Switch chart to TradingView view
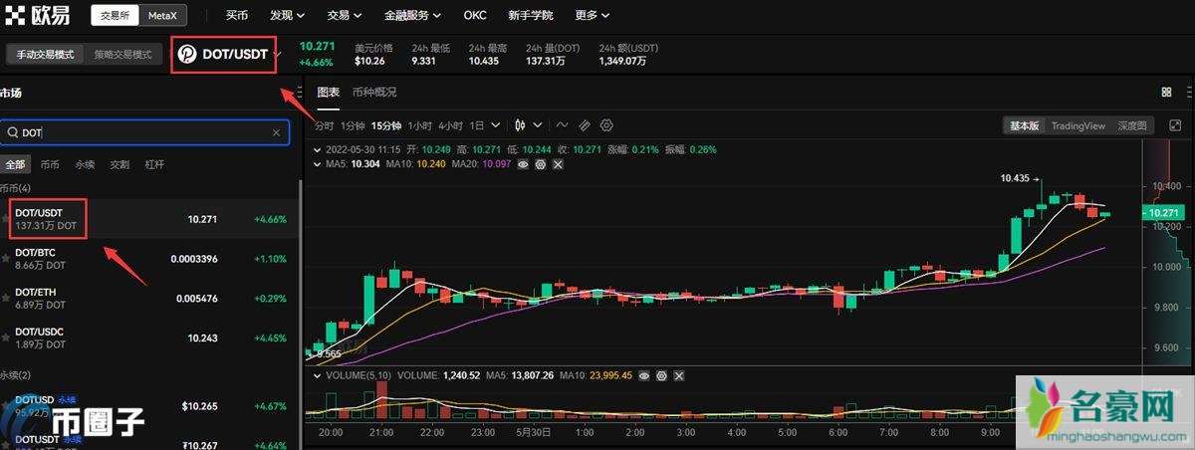1195x450 pixels. coord(1078,125)
